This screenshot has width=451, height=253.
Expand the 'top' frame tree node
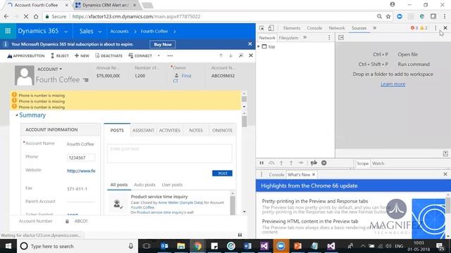pyautogui.click(x=259, y=46)
